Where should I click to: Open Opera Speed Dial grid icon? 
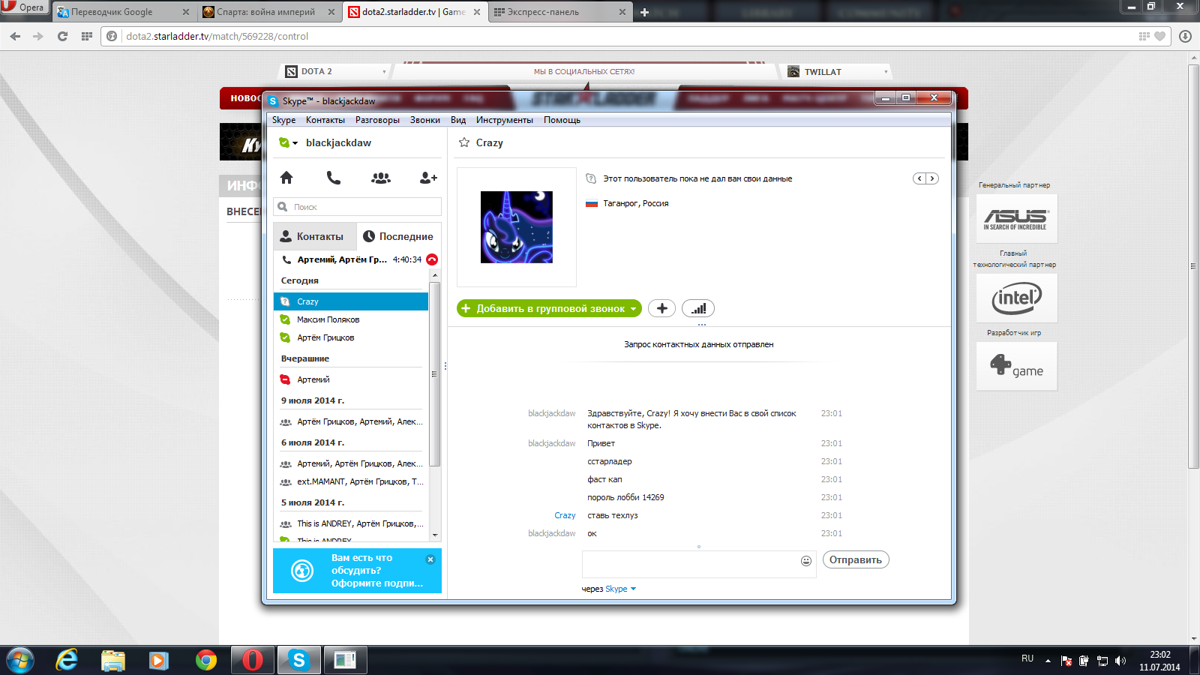point(87,36)
